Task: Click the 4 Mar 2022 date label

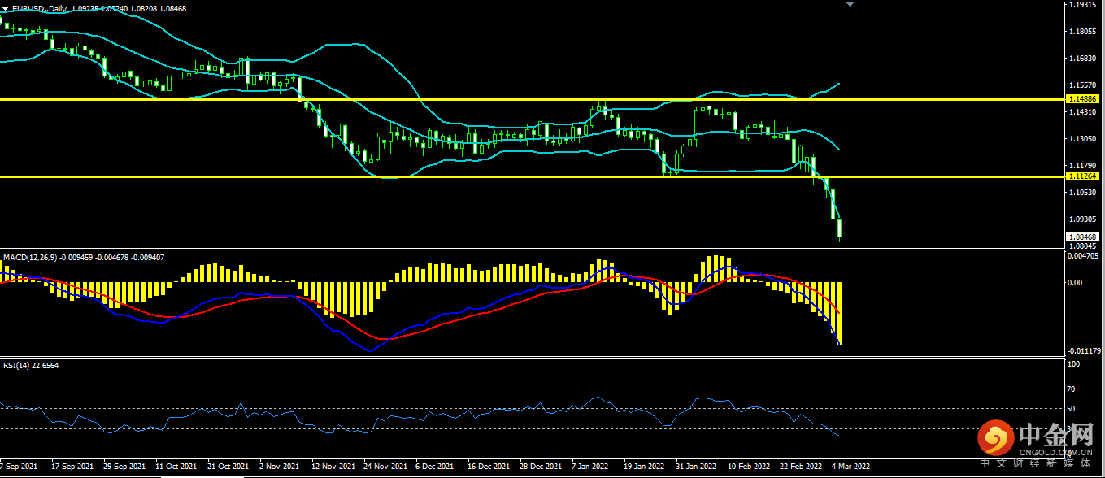Action: point(851,467)
